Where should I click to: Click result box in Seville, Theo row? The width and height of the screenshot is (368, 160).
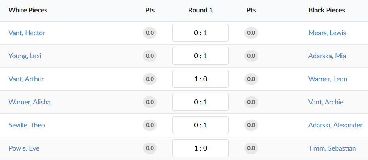click(200, 125)
